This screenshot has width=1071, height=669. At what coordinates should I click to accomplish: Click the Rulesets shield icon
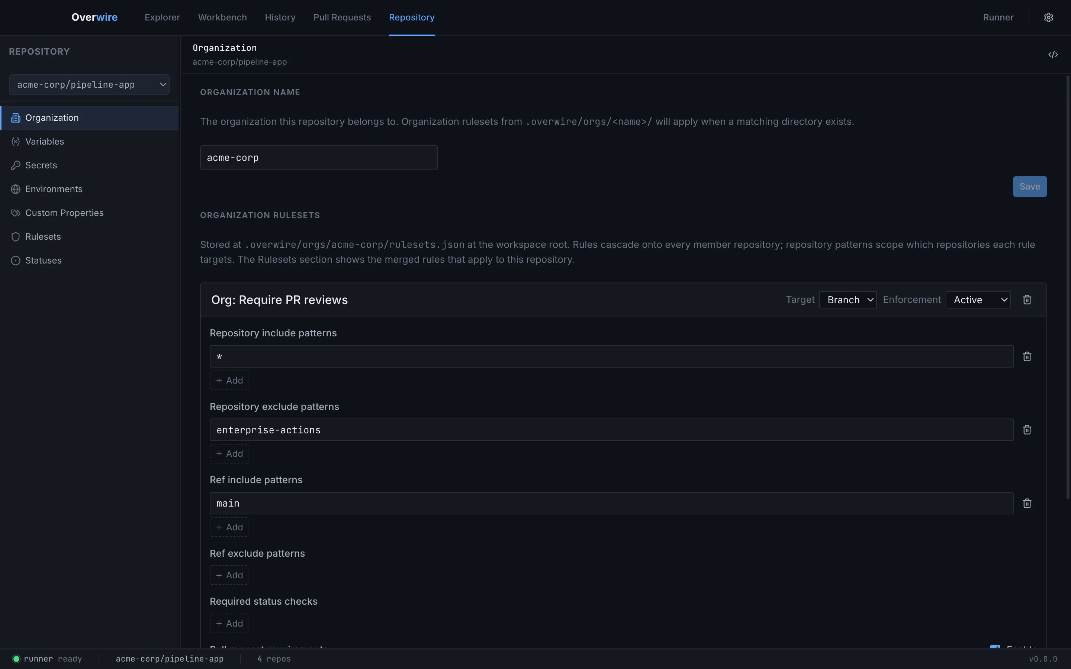click(x=16, y=237)
